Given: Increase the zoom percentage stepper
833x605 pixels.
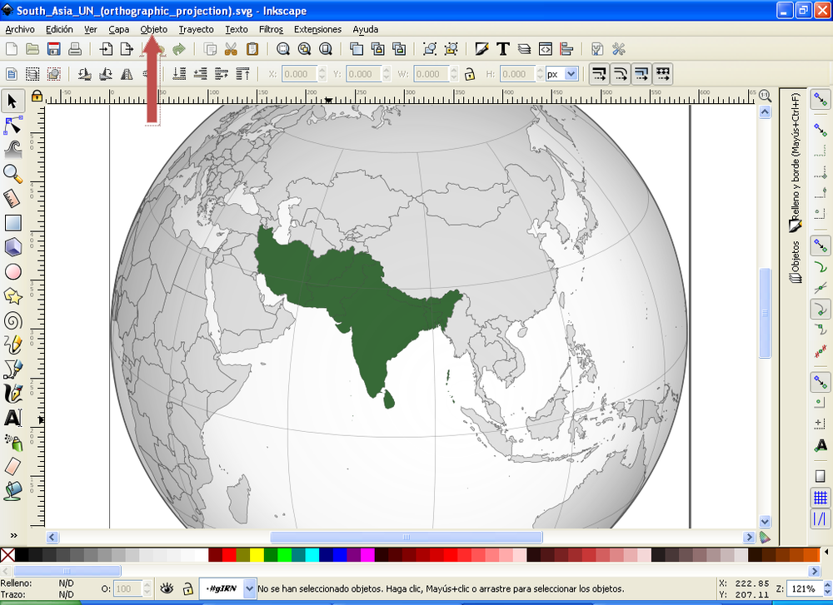Looking at the screenshot, I should [828, 585].
